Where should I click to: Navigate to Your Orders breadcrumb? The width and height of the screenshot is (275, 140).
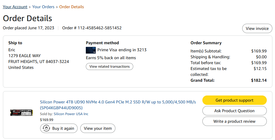click(43, 7)
